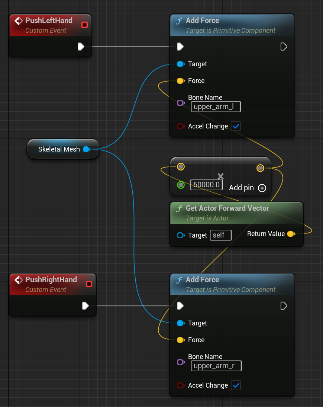Edit the upper_arm_l Bone Name field
323x407 pixels.
tap(216, 106)
